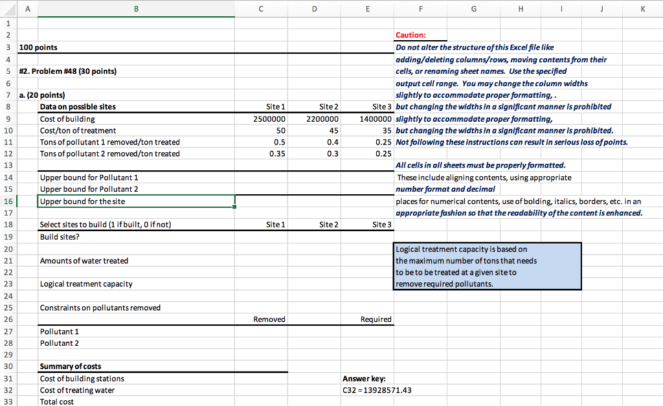Click 'number format and decimal' cell
This screenshot has width=663, height=406.
(445, 189)
